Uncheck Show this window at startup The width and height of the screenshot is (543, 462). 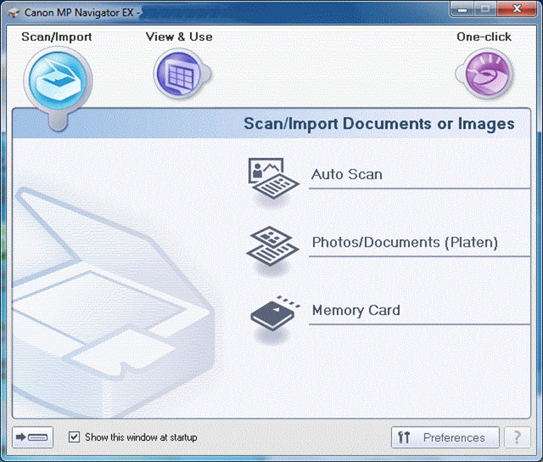[75, 437]
